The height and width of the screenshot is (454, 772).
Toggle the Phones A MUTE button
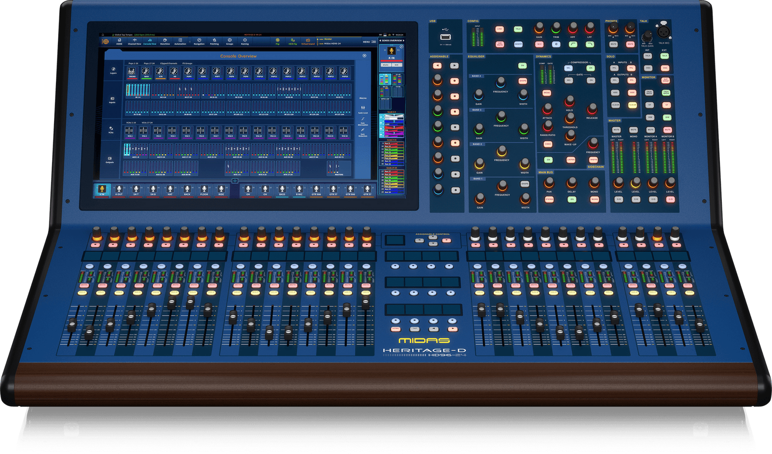614,44
